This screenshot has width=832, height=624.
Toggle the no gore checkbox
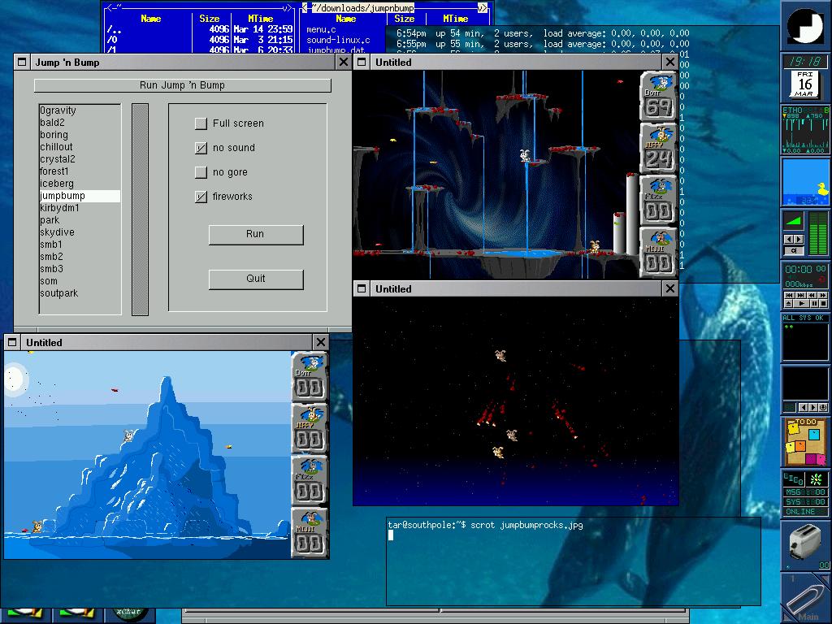[201, 172]
